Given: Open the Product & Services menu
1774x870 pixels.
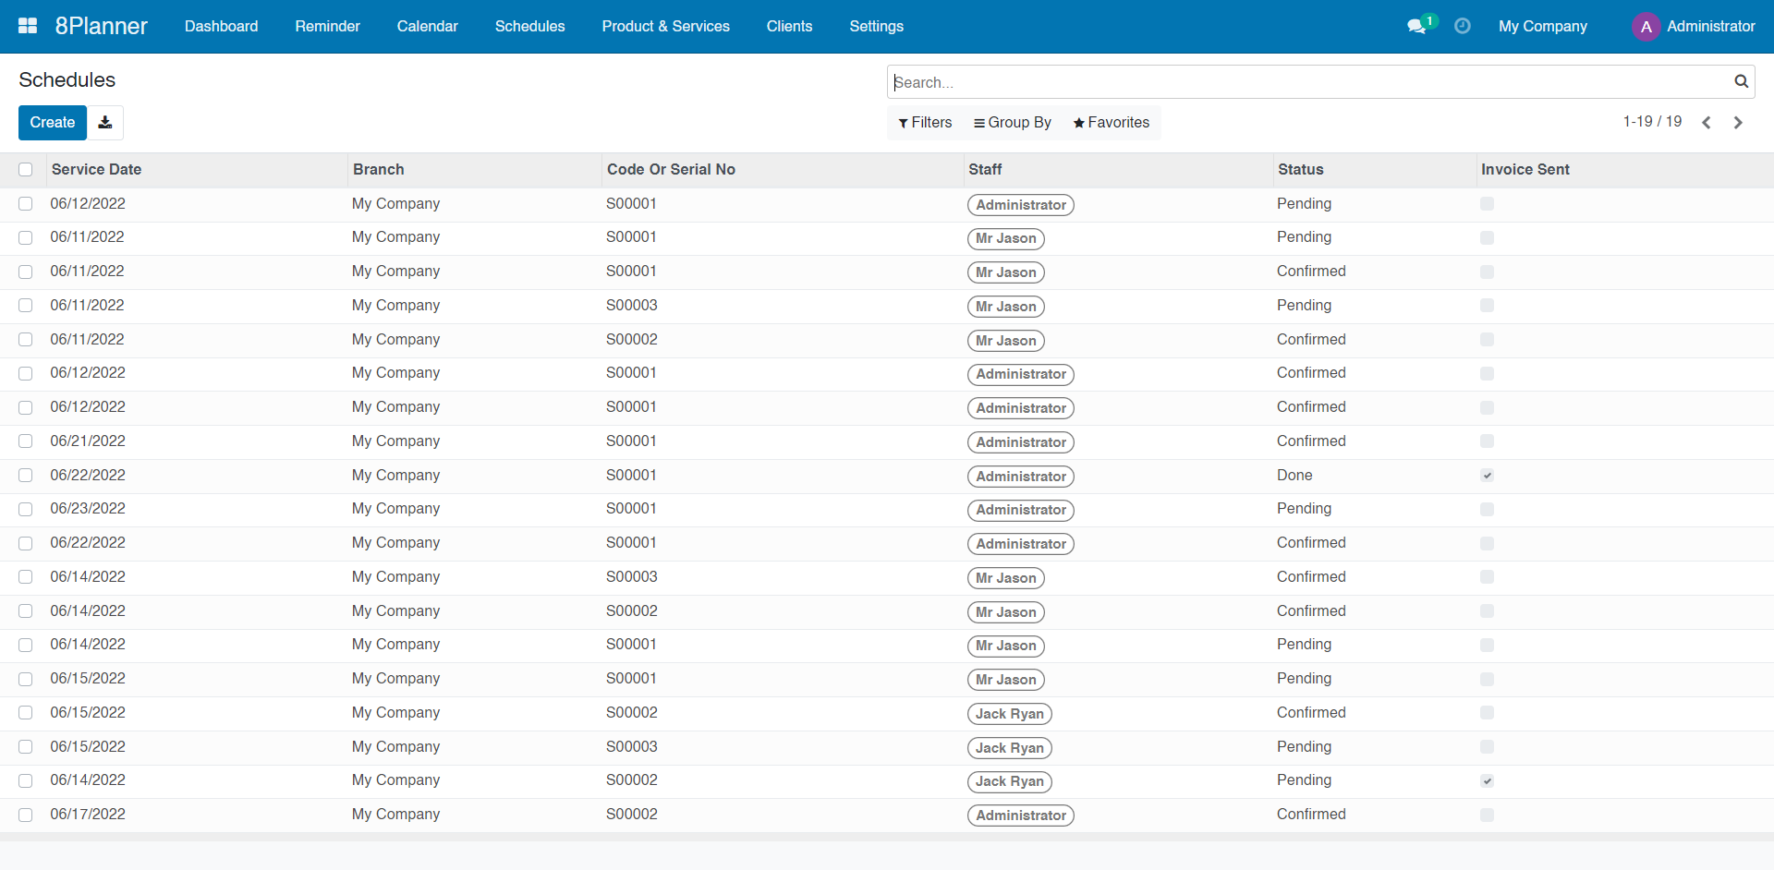Looking at the screenshot, I should [x=665, y=26].
